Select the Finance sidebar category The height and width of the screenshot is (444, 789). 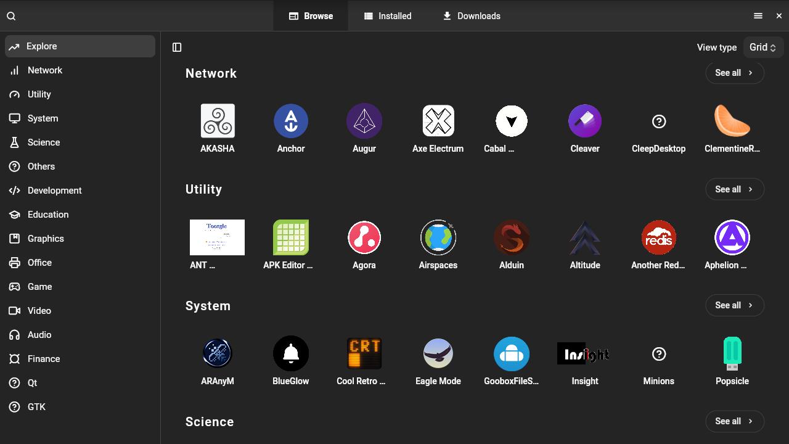coord(80,359)
